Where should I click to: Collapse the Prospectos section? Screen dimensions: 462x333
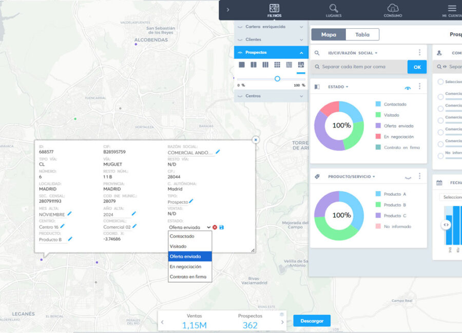pos(301,52)
